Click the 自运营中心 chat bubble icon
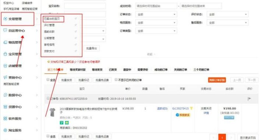The height and width of the screenshot is (140, 265). point(5,30)
